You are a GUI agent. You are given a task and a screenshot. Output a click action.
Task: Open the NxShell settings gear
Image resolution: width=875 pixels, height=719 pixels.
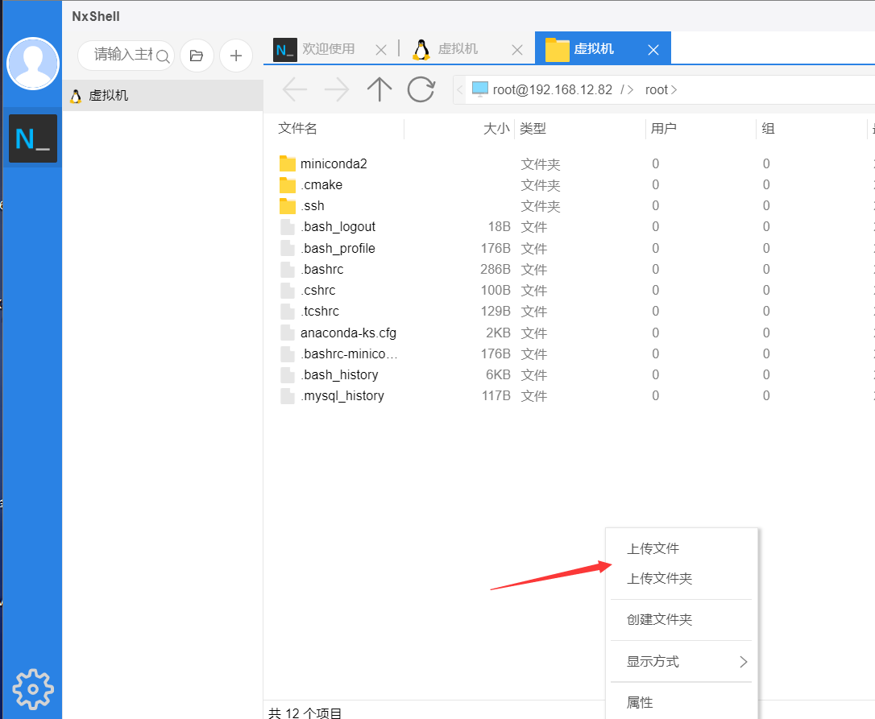tap(32, 689)
